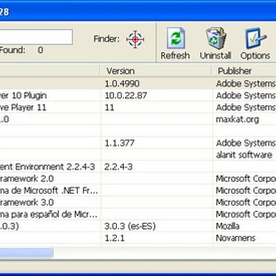Viewport: 276px width, 276px height.
Task: Click the Refresh toolbar icon
Action: 175,38
